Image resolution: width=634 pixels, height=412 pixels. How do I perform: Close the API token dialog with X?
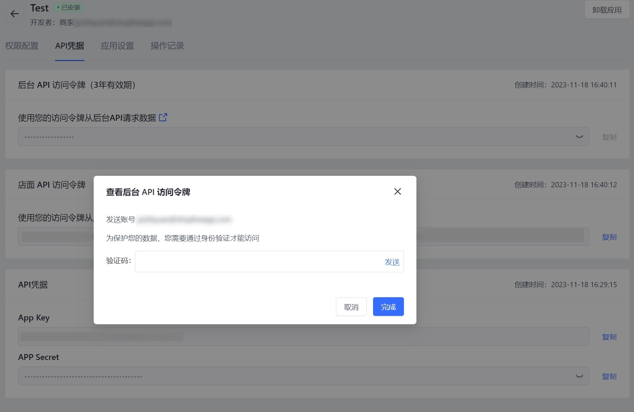point(397,191)
